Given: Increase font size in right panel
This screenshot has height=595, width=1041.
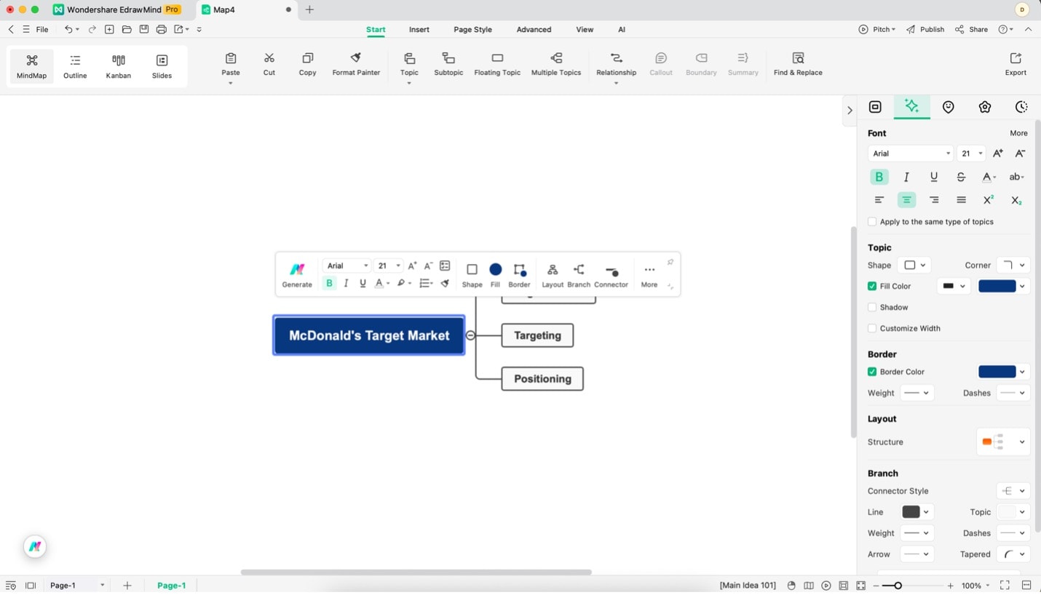Looking at the screenshot, I should (998, 153).
